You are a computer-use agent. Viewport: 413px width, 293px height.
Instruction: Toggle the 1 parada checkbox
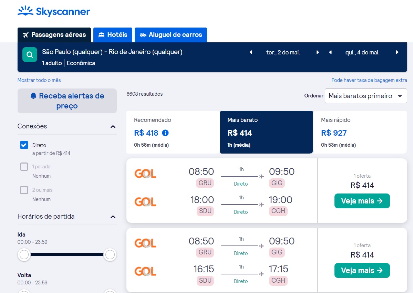24,167
